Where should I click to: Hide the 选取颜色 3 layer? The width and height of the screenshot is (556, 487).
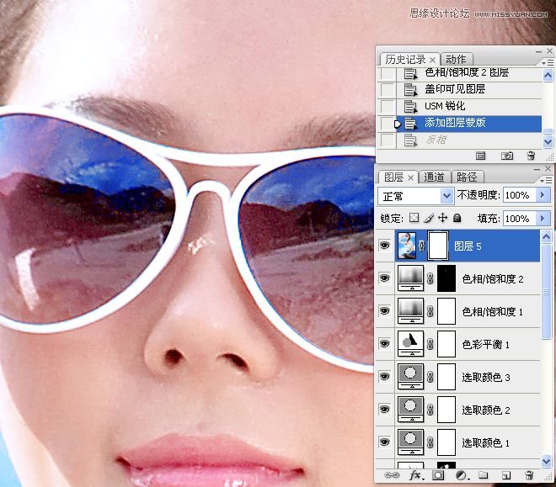pyautogui.click(x=385, y=377)
